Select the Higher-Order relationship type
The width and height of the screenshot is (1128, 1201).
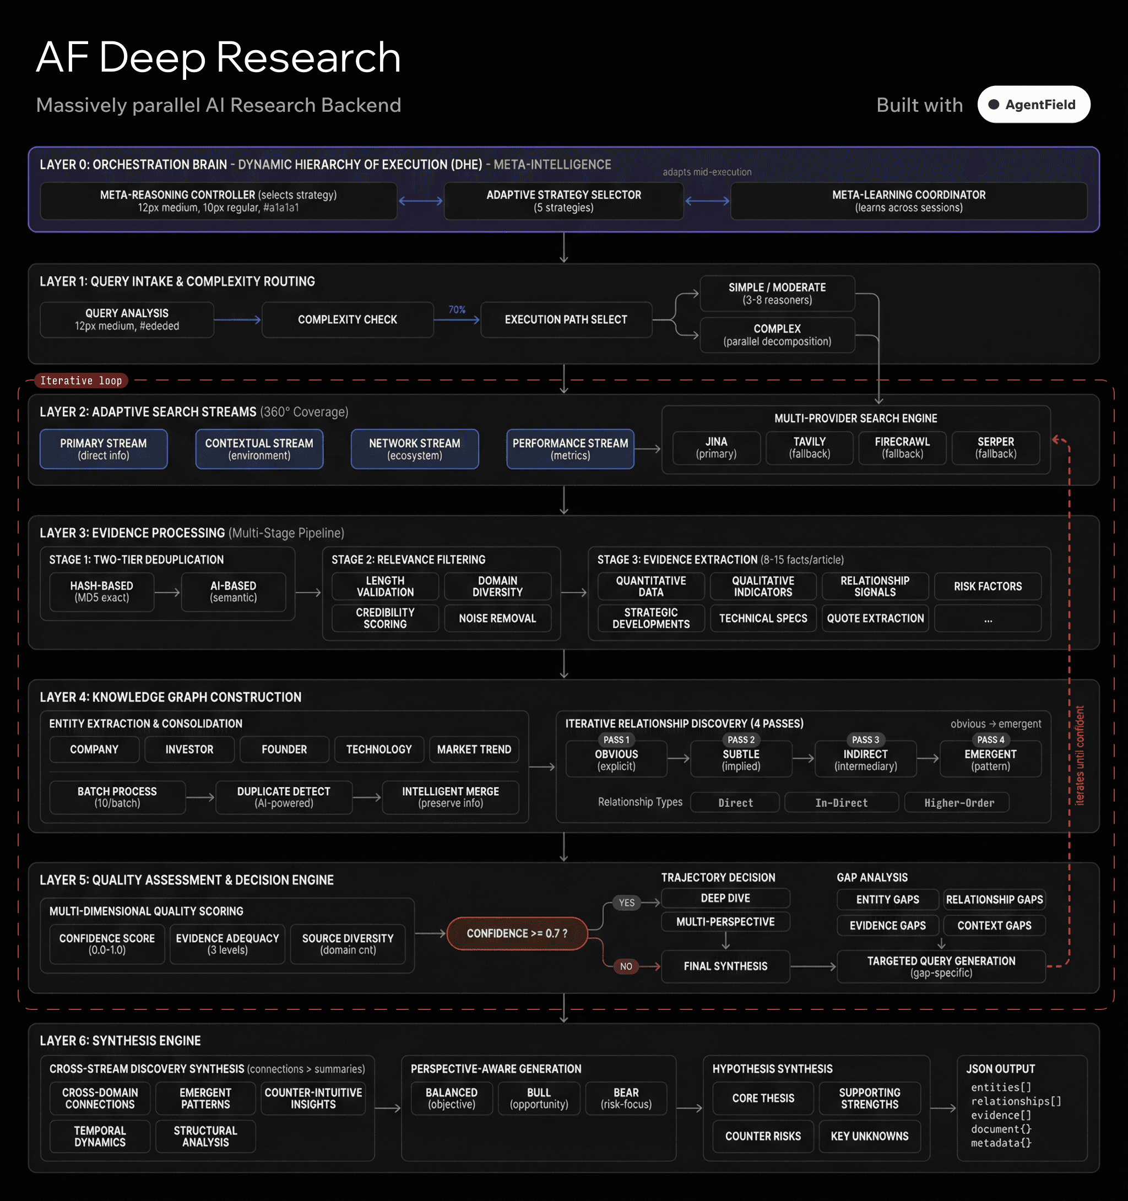pyautogui.click(x=958, y=802)
